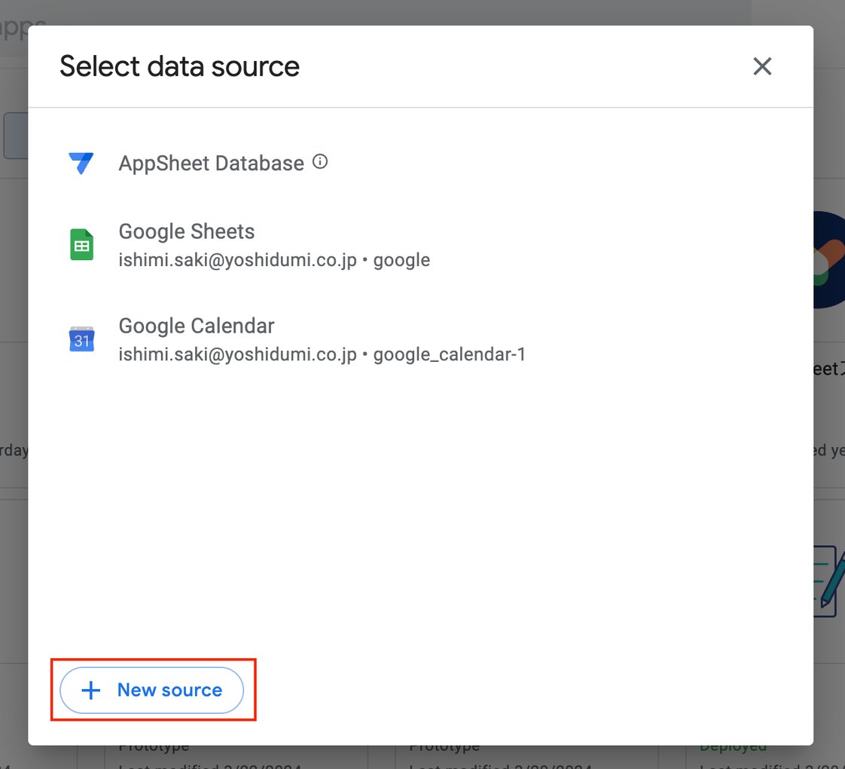Click the AppSheet Database logo icon
The width and height of the screenshot is (845, 769).
[x=81, y=163]
